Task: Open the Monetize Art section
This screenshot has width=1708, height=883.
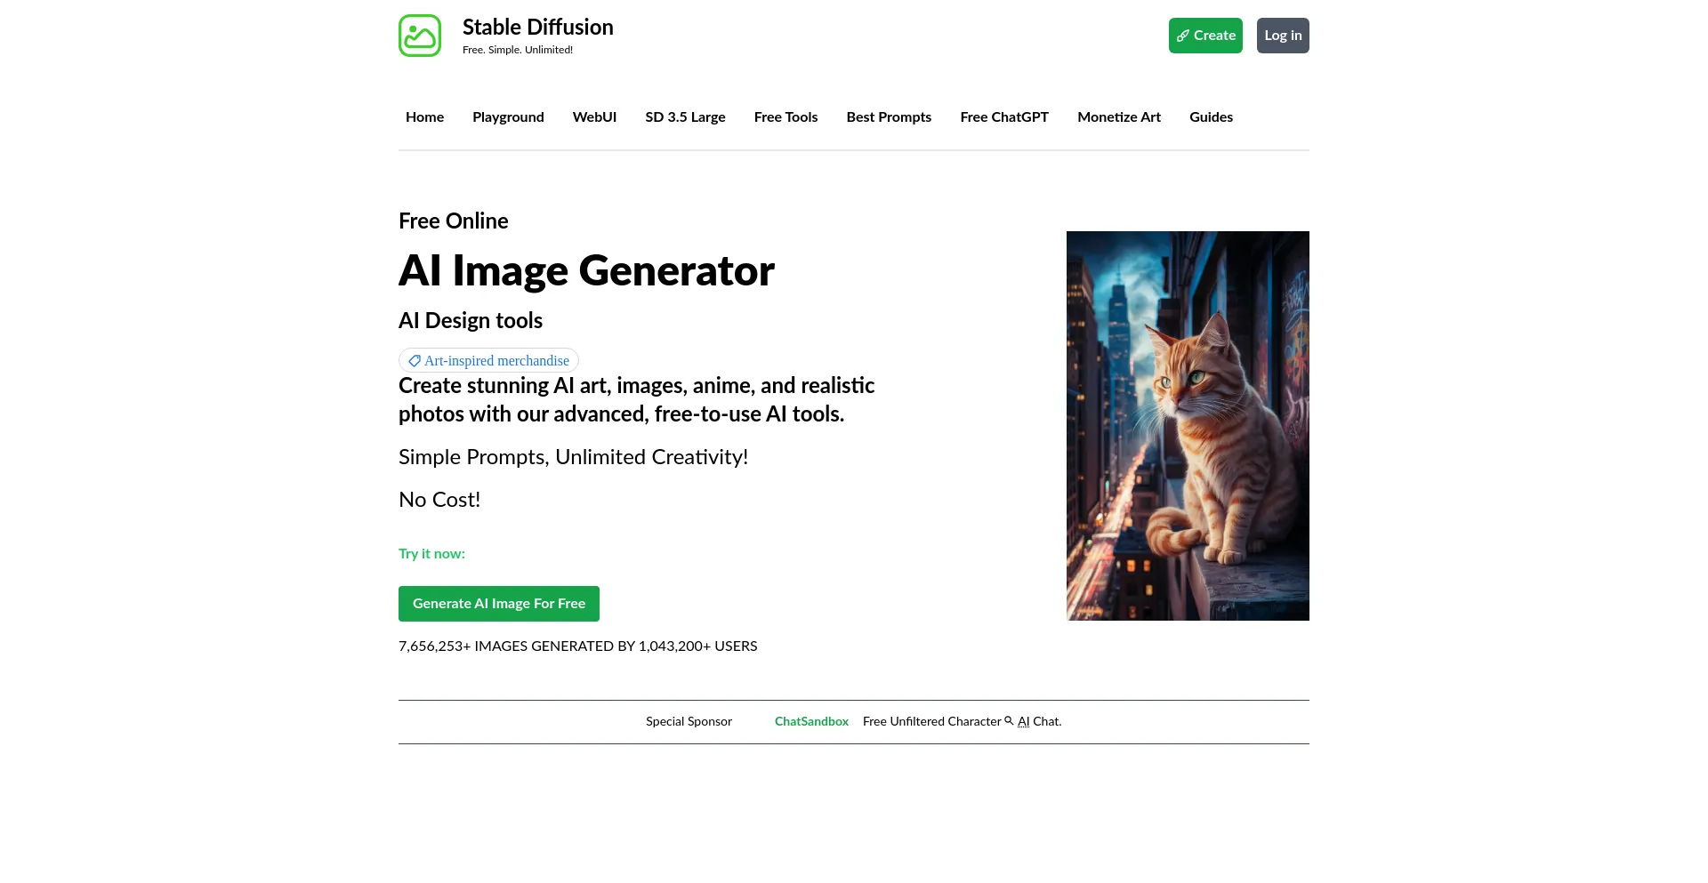Action: click(1118, 116)
